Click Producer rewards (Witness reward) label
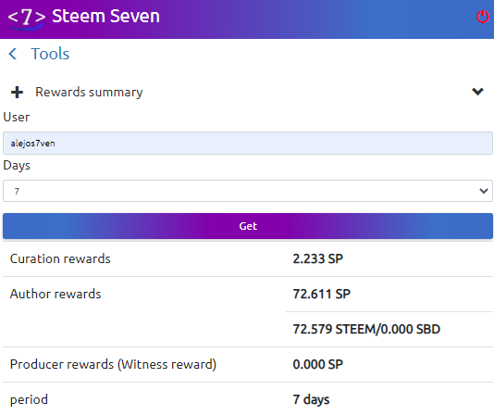The image size is (494, 415). click(113, 364)
